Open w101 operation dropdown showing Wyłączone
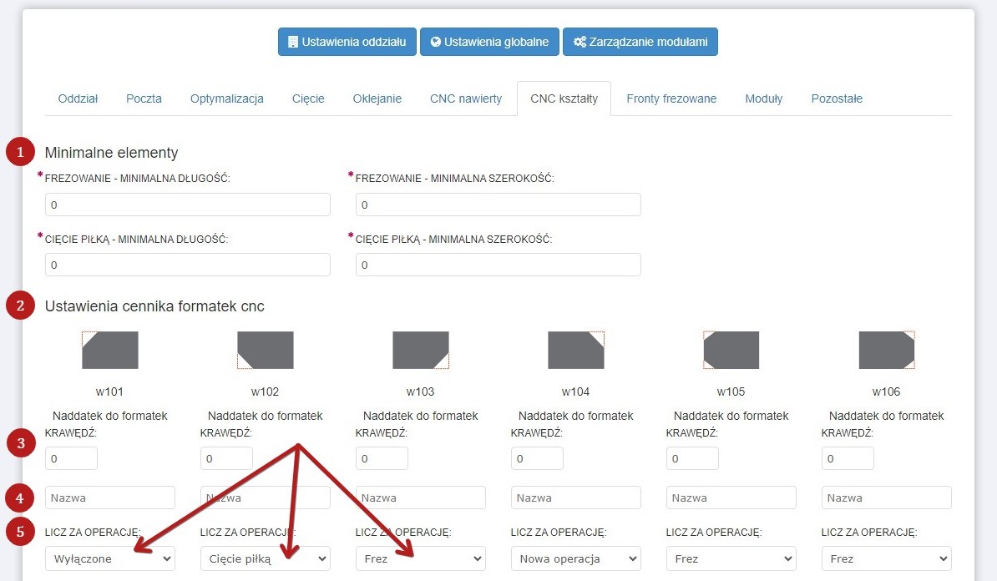Screen dimensions: 997x581 click(x=110, y=558)
